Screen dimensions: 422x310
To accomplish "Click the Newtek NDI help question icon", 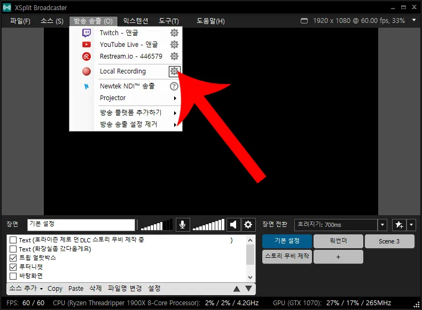I will [174, 86].
